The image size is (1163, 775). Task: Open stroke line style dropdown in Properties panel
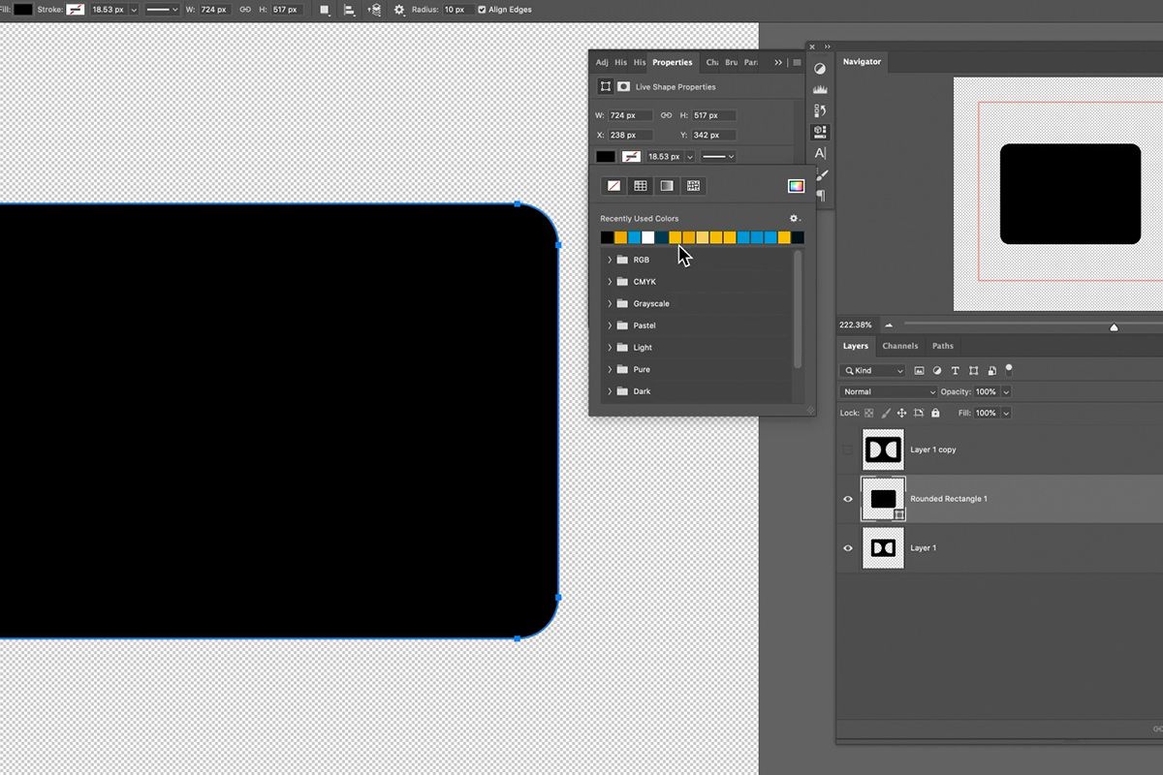point(717,156)
